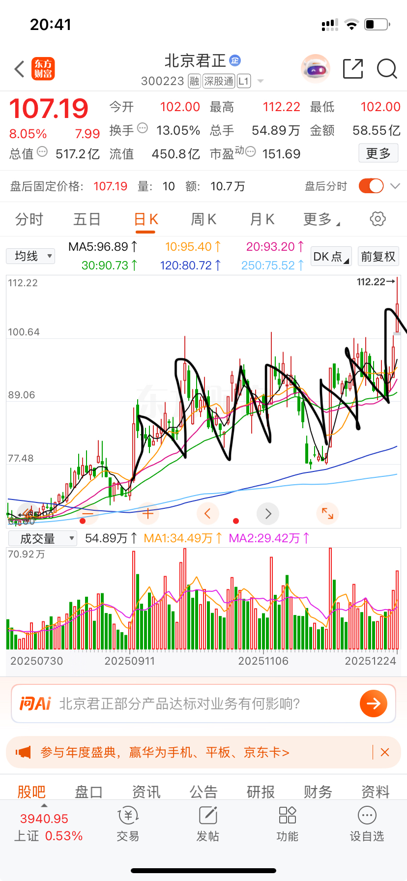The height and width of the screenshot is (881, 407).
Task: Open the DK点 dropdown
Action: point(331,257)
